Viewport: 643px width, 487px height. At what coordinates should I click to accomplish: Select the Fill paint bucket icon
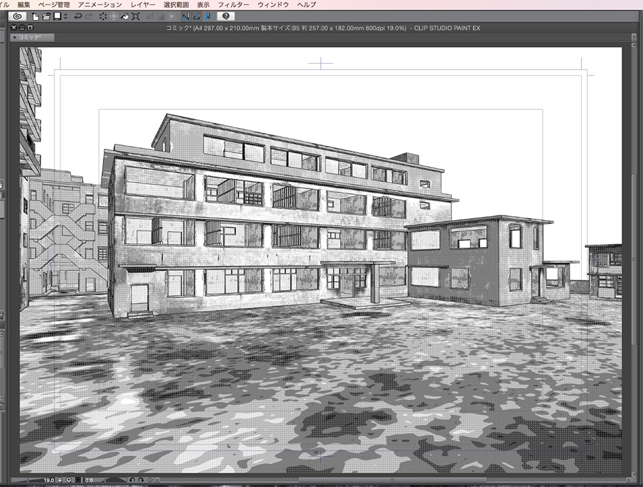point(125,17)
